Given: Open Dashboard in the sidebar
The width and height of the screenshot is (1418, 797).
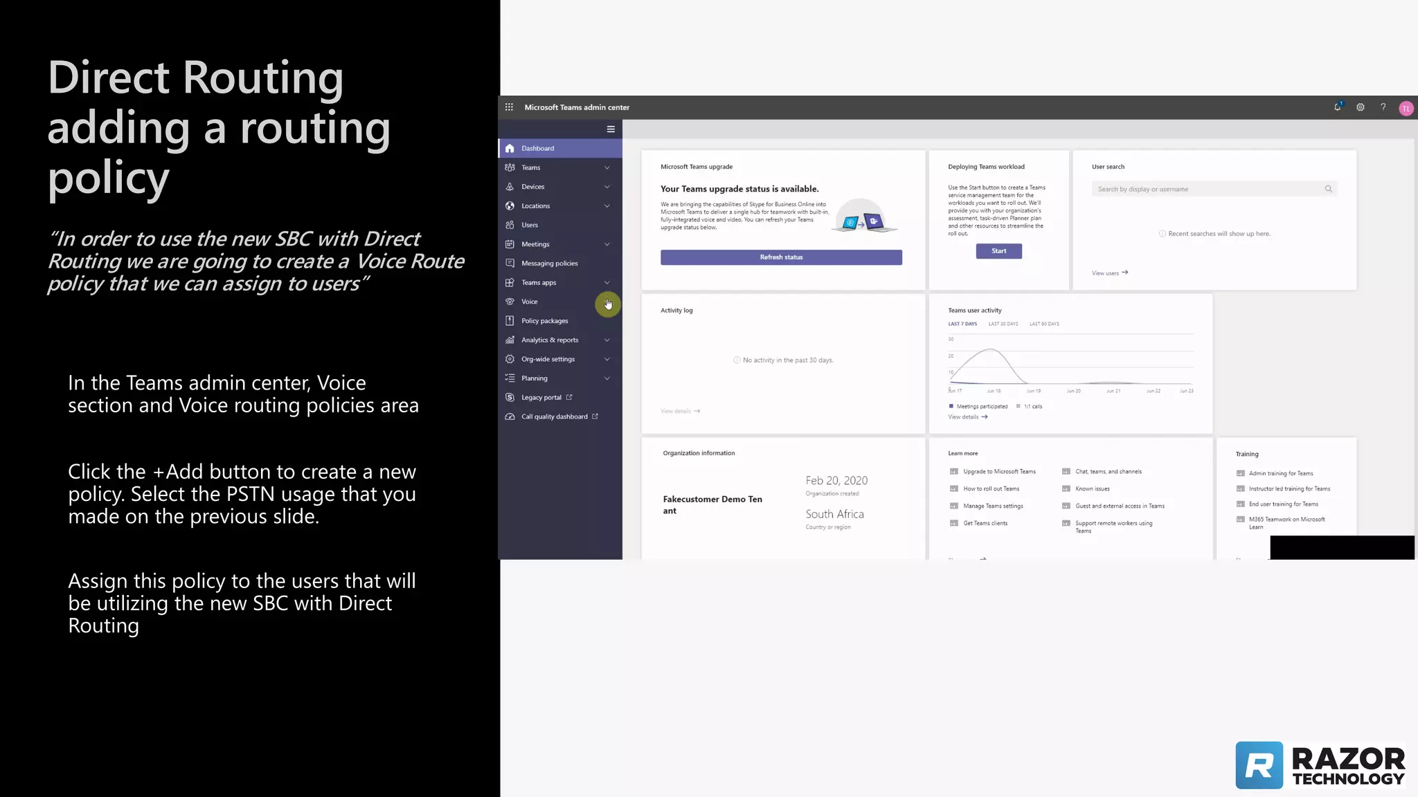Looking at the screenshot, I should (x=560, y=149).
